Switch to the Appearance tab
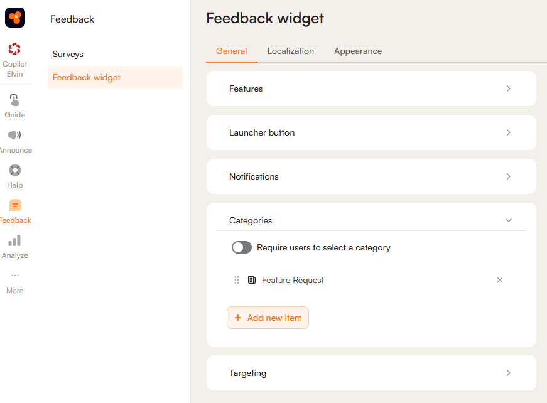This screenshot has width=547, height=403. click(358, 51)
